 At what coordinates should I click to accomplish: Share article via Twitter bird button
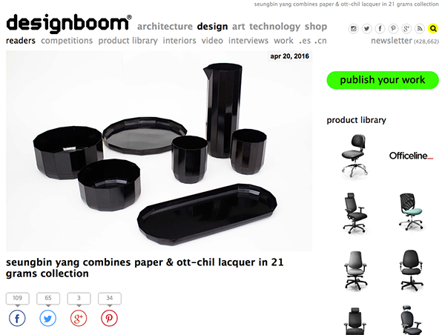(47, 318)
